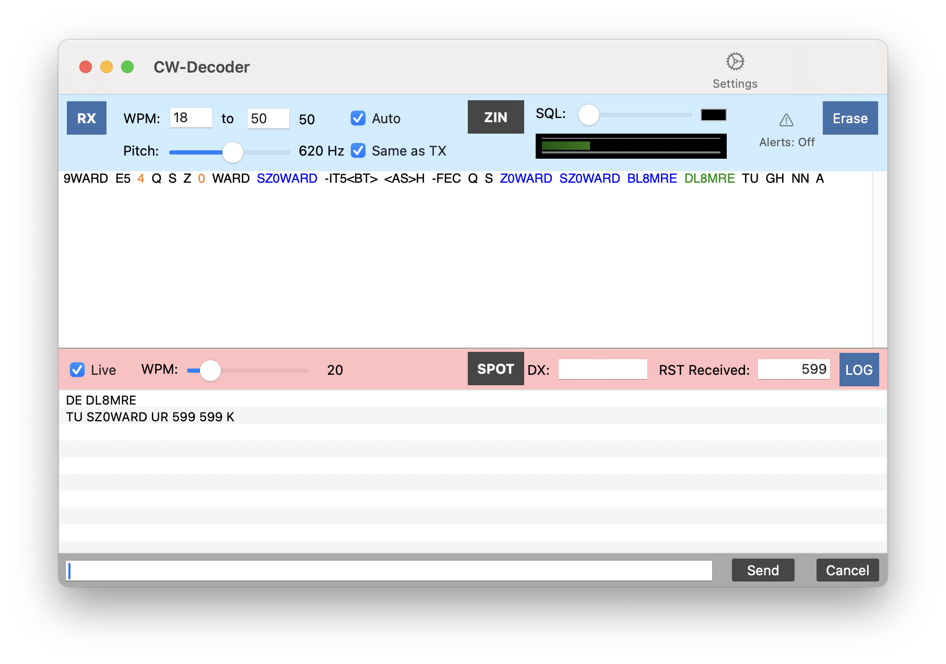Focus the DX callsign field
Viewport: 946px width, 664px height.
pyautogui.click(x=603, y=369)
